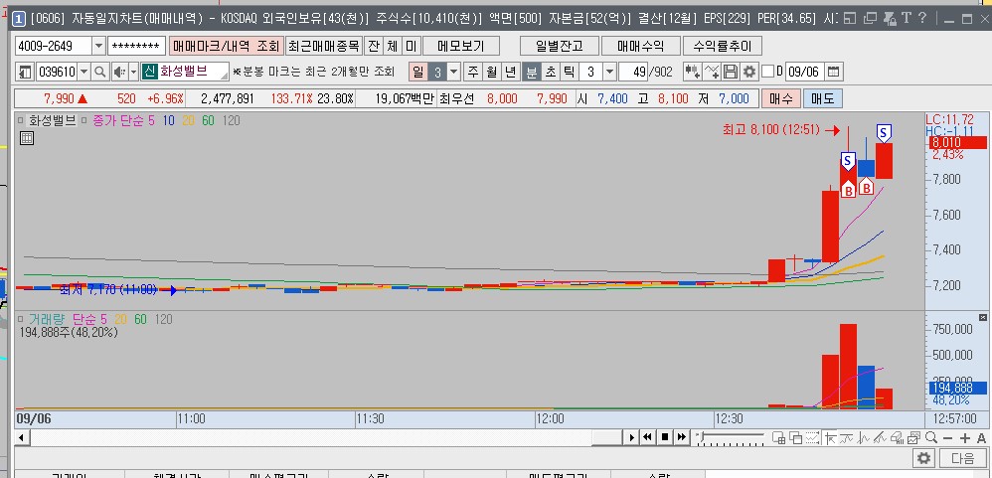The width and height of the screenshot is (992, 478).
Task: Click the title bar screen layout icon
Action: tap(850, 18)
